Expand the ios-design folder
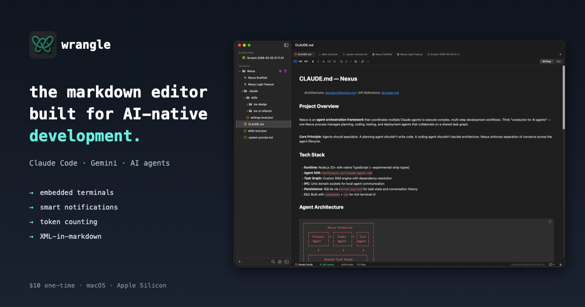Image resolution: width=585 pixels, height=307 pixels. (247, 104)
